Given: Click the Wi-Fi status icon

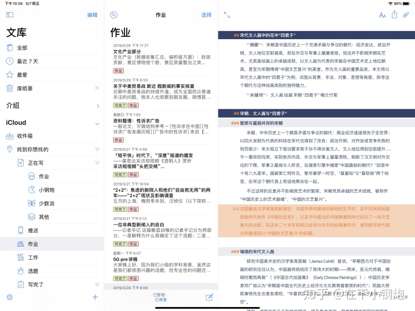Looking at the screenshot, I should [390, 3].
